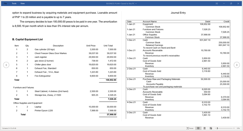Viewport: 243px width, 131px height.
Task: Click the 'Unit Price' column header
Action: pyautogui.click(x=91, y=46)
